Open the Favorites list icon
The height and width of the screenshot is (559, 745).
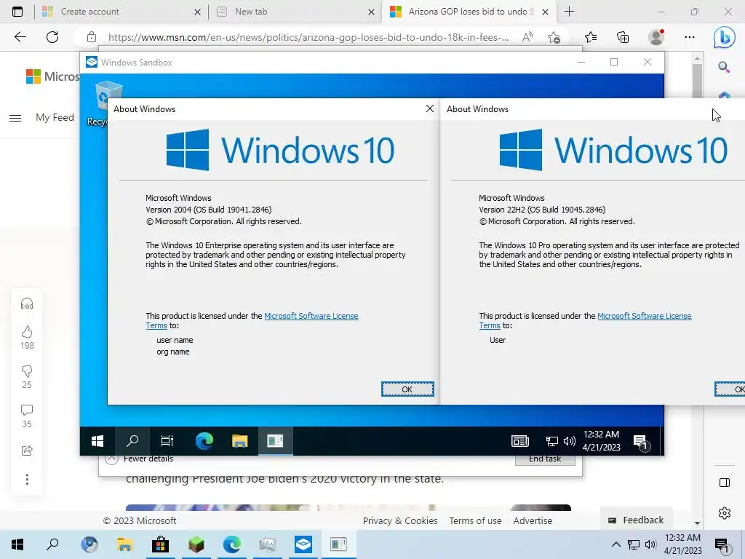point(591,37)
